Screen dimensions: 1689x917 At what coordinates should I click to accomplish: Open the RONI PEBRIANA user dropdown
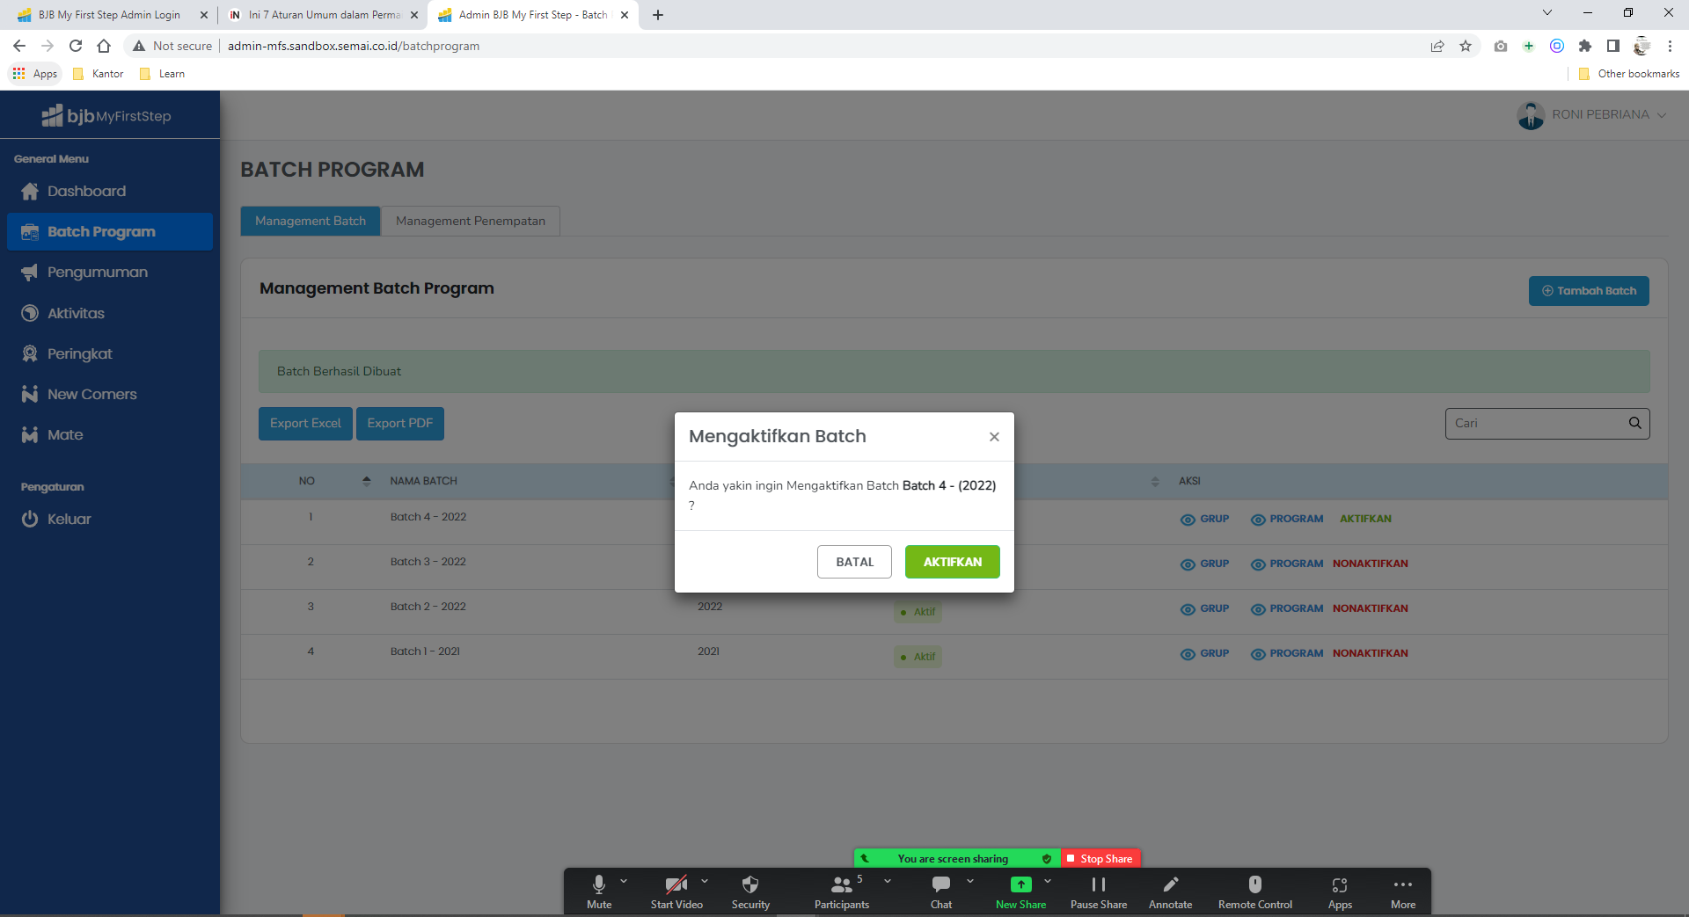[x=1608, y=115]
